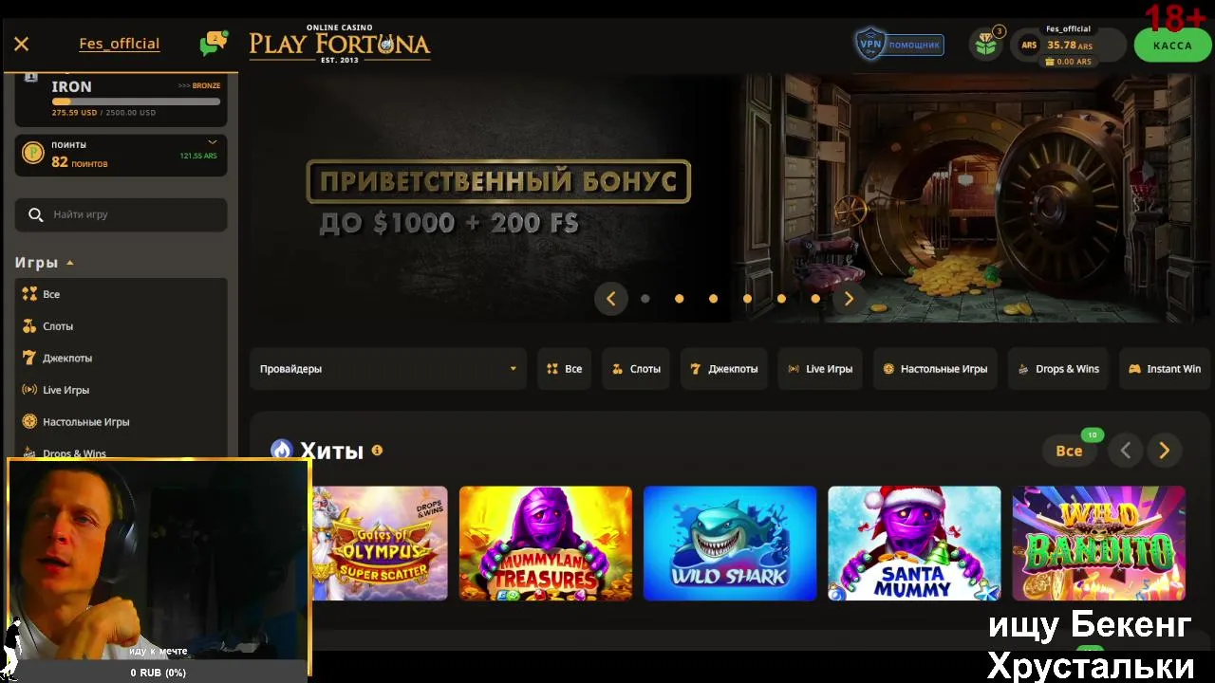
Task: Click the sidebar Джекпоты seven icon
Action: coord(29,358)
